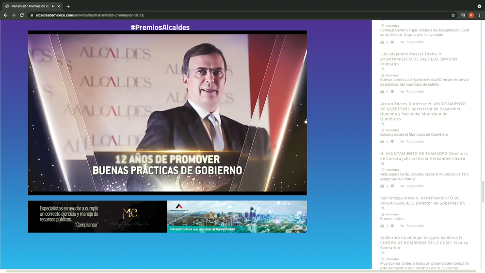Viewport: 485px width, 273px height.
Task: Reply to the Tamasopo comment
Action: point(412,186)
